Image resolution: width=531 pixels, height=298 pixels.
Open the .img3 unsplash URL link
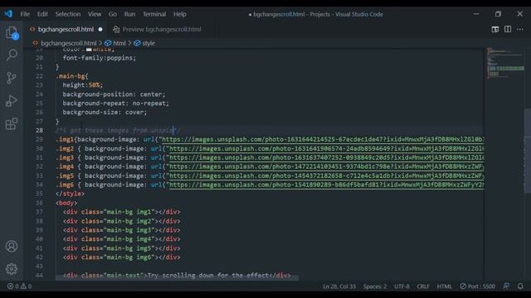[x=326, y=157]
